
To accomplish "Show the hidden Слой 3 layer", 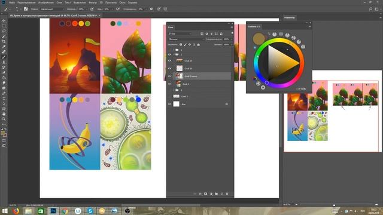I will point(169,96).
